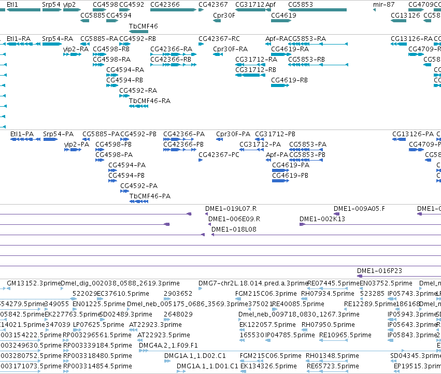Screen dimensions: 441x374
Task: Select the TbCMF46-RA transcript
Action: [139, 106]
